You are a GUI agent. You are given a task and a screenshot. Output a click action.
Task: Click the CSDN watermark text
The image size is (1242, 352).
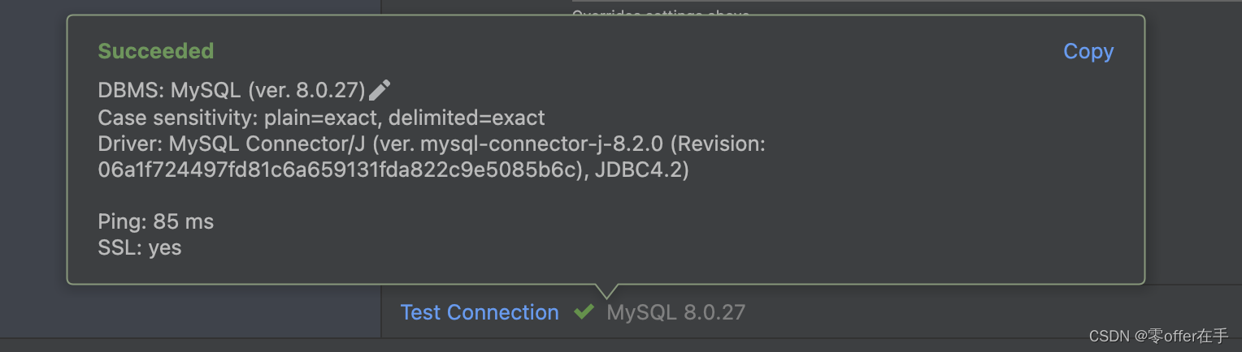pos(1158,336)
